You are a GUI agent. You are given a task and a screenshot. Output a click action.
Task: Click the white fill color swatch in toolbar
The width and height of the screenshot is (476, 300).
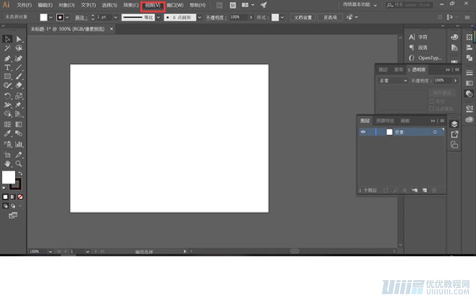[x=8, y=177]
